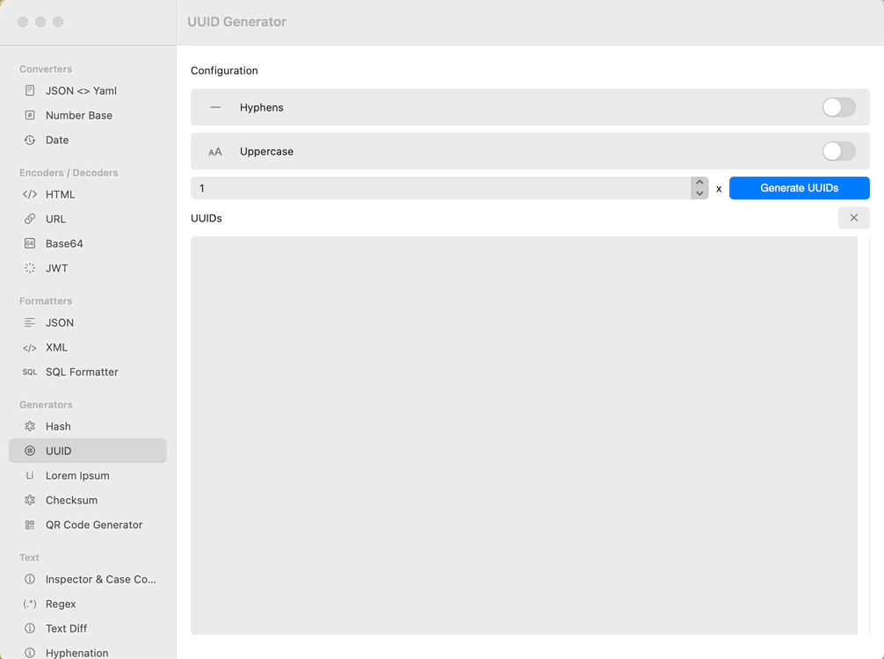Click the Uppercase option label
Screen dimensions: 884x659
pyautogui.click(x=266, y=152)
